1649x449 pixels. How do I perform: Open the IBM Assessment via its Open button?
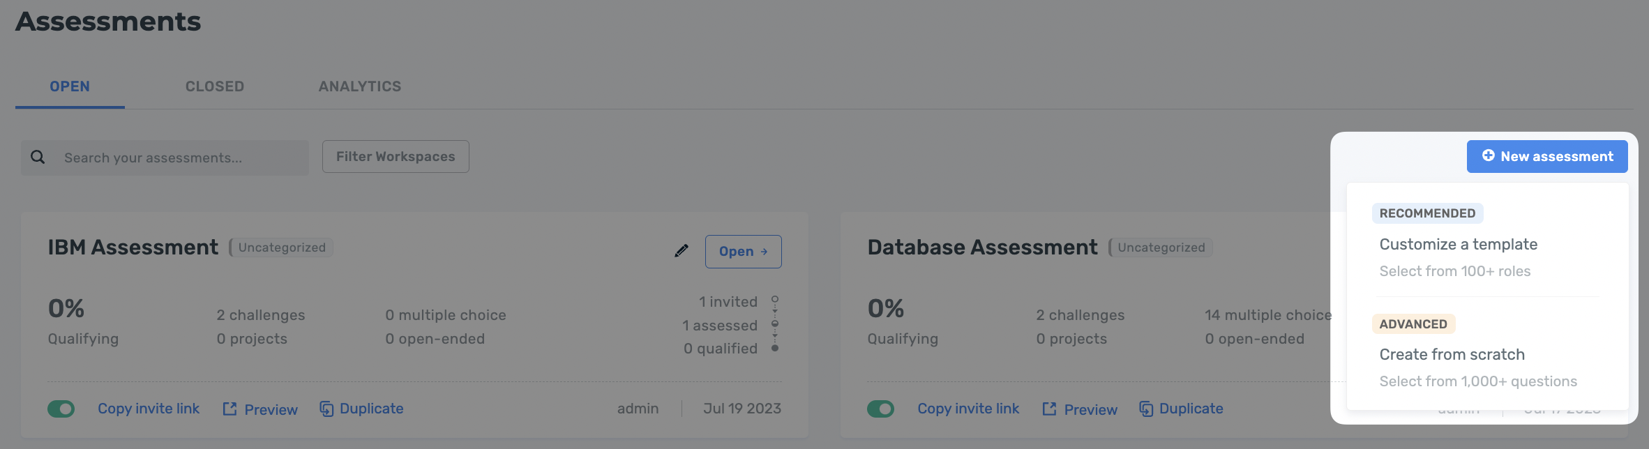click(x=743, y=251)
